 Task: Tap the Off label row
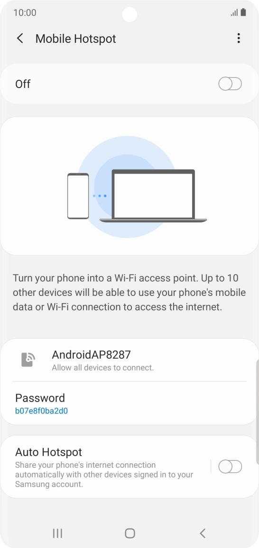pyautogui.click(x=129, y=84)
